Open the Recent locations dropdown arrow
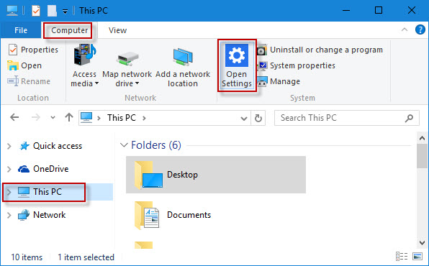 [x=53, y=118]
